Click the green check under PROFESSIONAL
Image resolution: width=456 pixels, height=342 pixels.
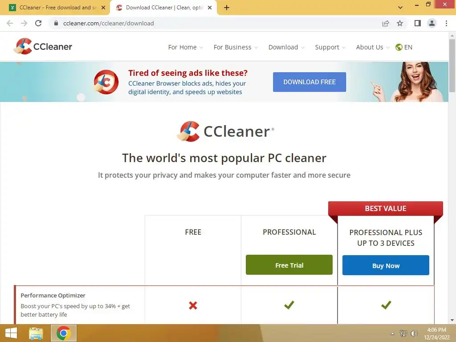(x=289, y=305)
